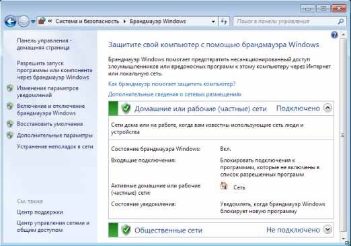Open 'Панель управления - домашняя страница'

pos(44,44)
